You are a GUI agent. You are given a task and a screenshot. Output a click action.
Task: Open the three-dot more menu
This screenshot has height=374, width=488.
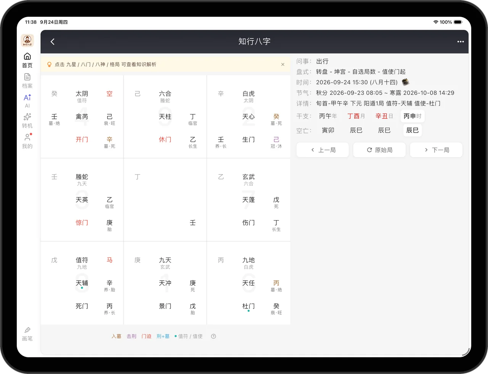coord(461,42)
